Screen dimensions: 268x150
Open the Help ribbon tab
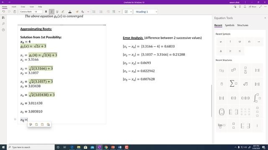[40, 7]
